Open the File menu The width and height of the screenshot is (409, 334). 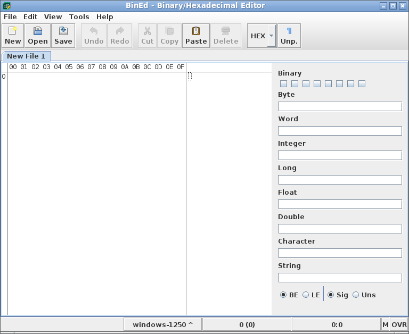[10, 16]
